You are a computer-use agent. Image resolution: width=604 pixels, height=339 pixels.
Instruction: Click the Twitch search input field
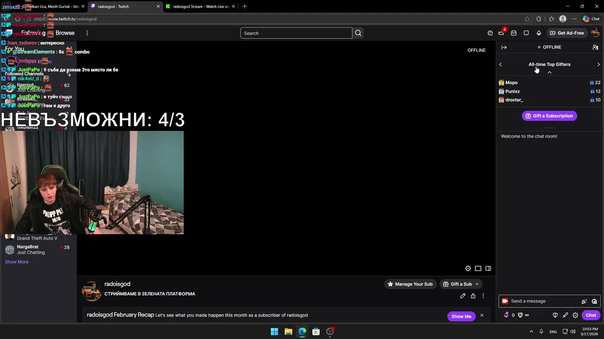click(296, 33)
